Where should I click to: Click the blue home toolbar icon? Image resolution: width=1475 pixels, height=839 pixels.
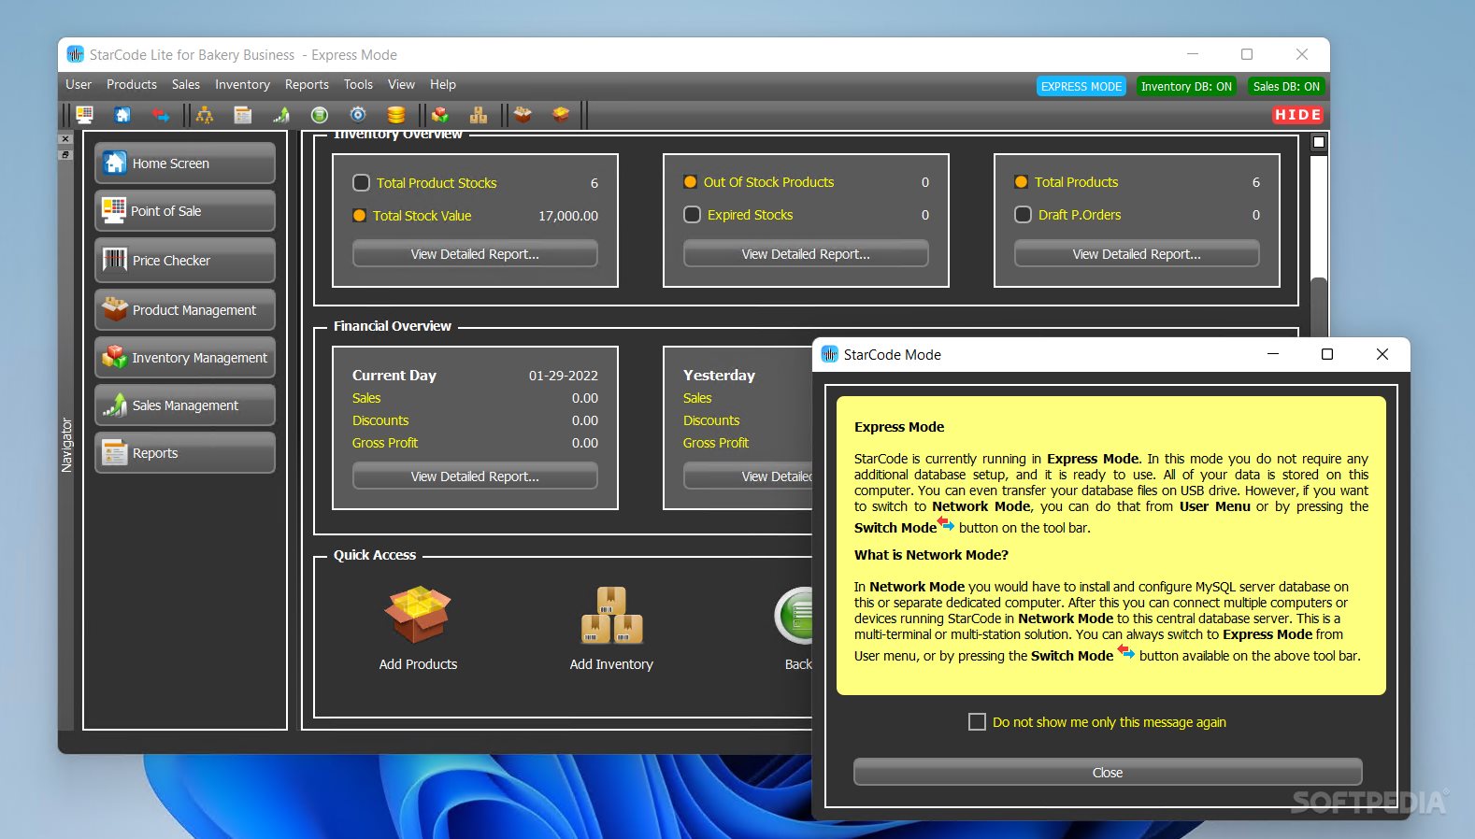[x=122, y=115]
